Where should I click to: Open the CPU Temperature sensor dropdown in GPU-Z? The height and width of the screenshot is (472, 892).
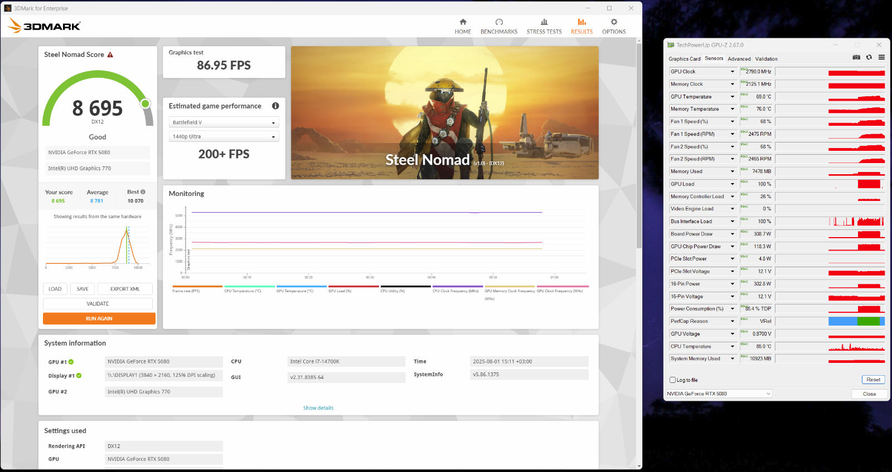point(733,346)
